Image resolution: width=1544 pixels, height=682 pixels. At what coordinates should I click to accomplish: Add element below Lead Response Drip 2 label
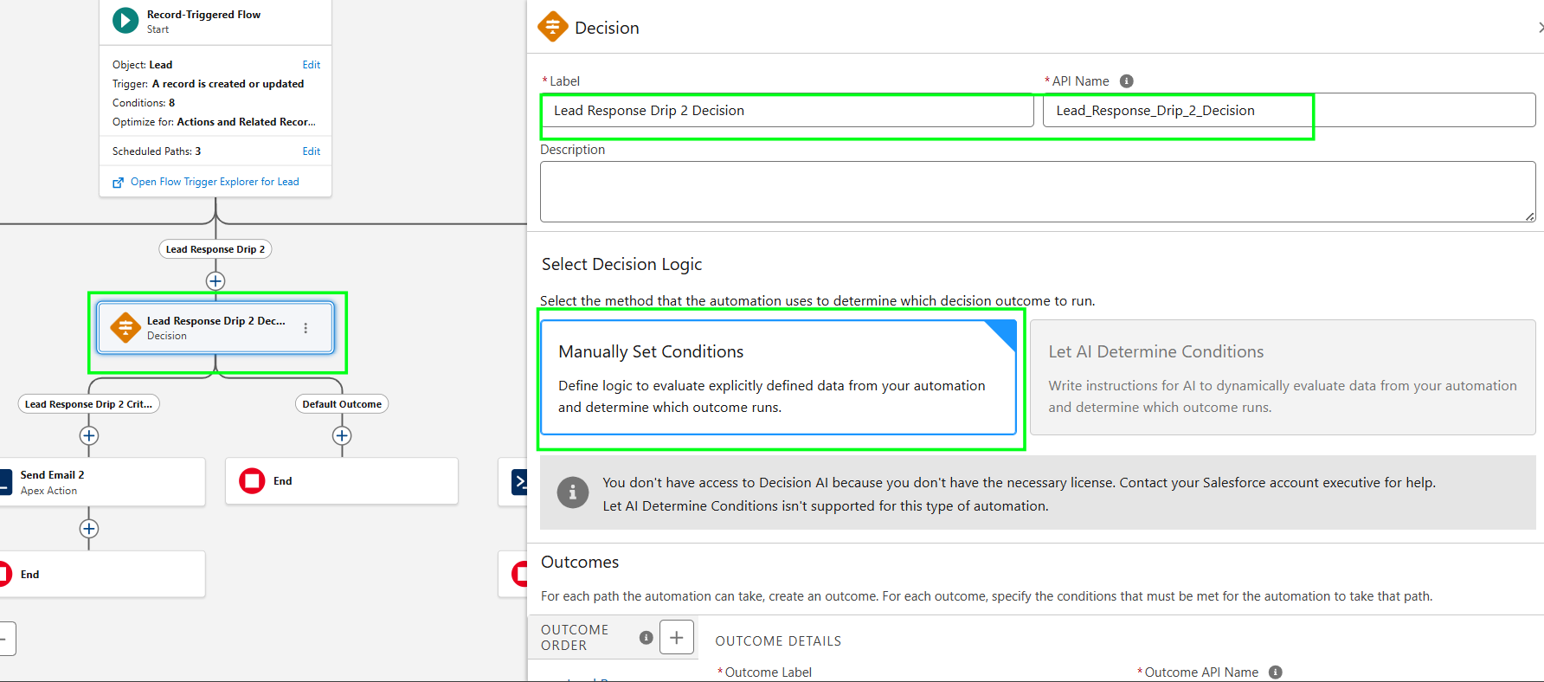(216, 281)
